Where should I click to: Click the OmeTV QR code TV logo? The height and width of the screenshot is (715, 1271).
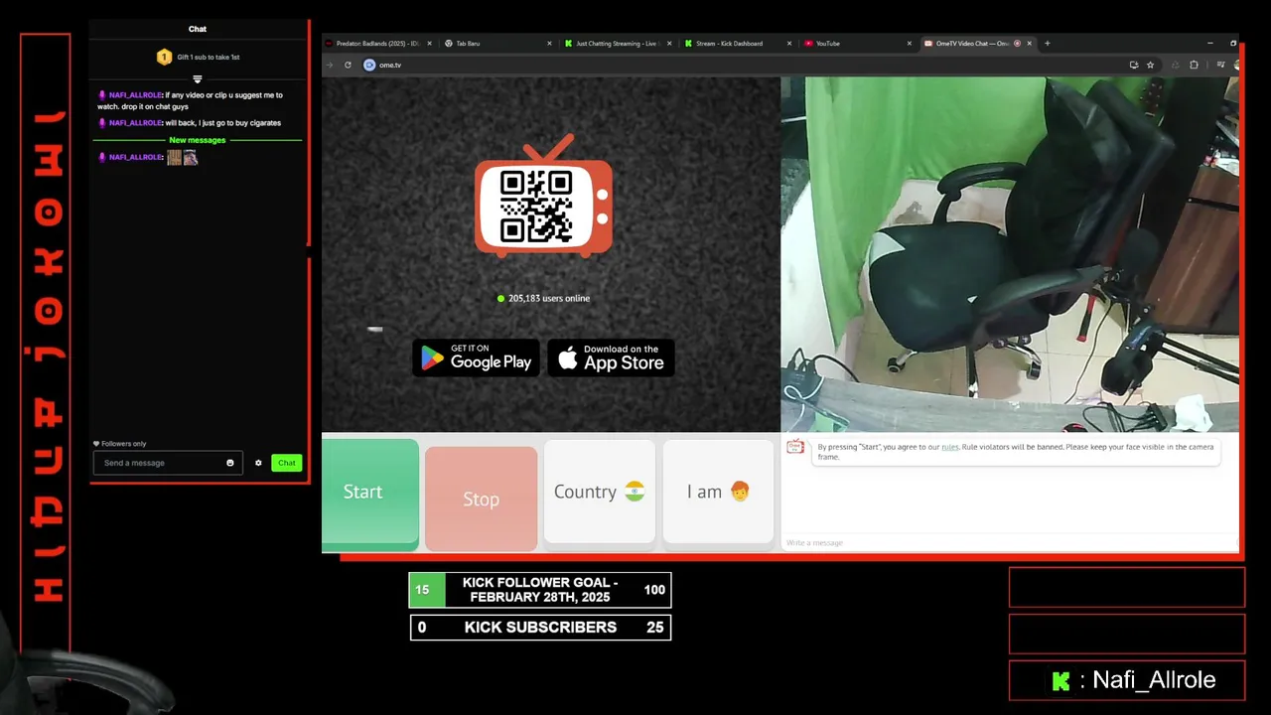coord(543,198)
